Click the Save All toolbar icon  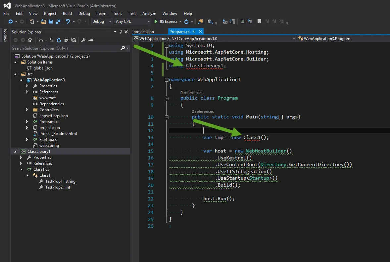tap(58, 22)
